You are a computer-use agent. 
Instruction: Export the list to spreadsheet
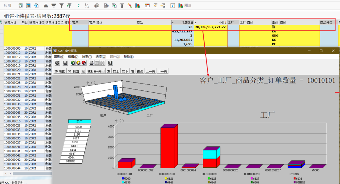106,6
